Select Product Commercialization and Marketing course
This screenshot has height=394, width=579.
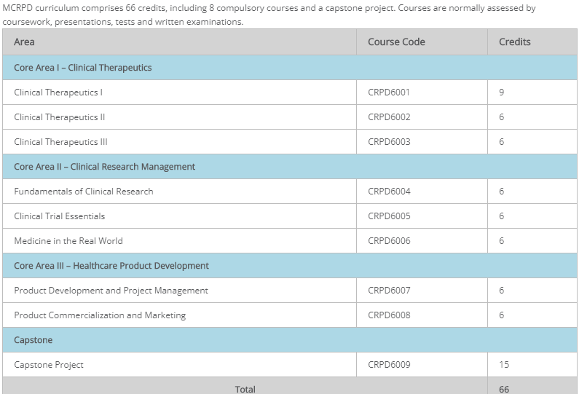tap(100, 315)
